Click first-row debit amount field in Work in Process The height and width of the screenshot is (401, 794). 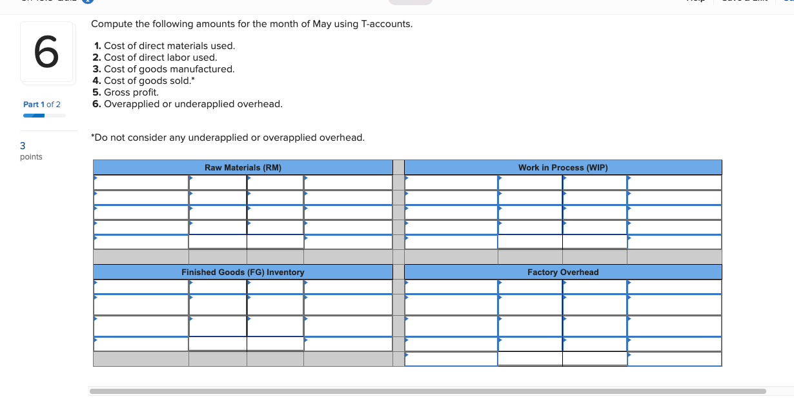[x=530, y=183]
